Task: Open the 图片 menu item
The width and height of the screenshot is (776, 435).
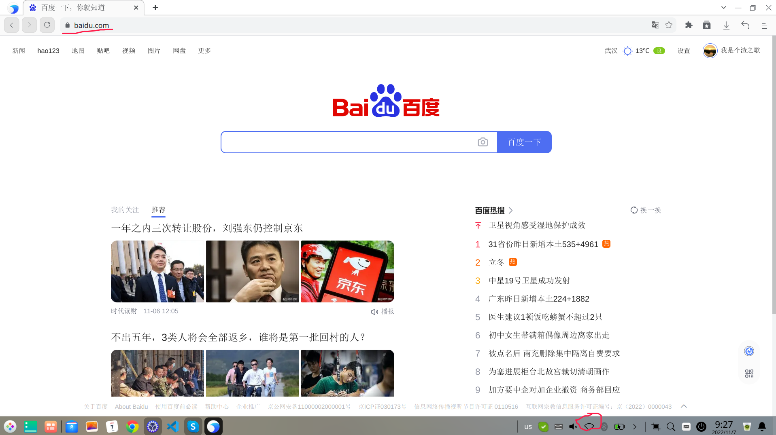Action: point(154,51)
